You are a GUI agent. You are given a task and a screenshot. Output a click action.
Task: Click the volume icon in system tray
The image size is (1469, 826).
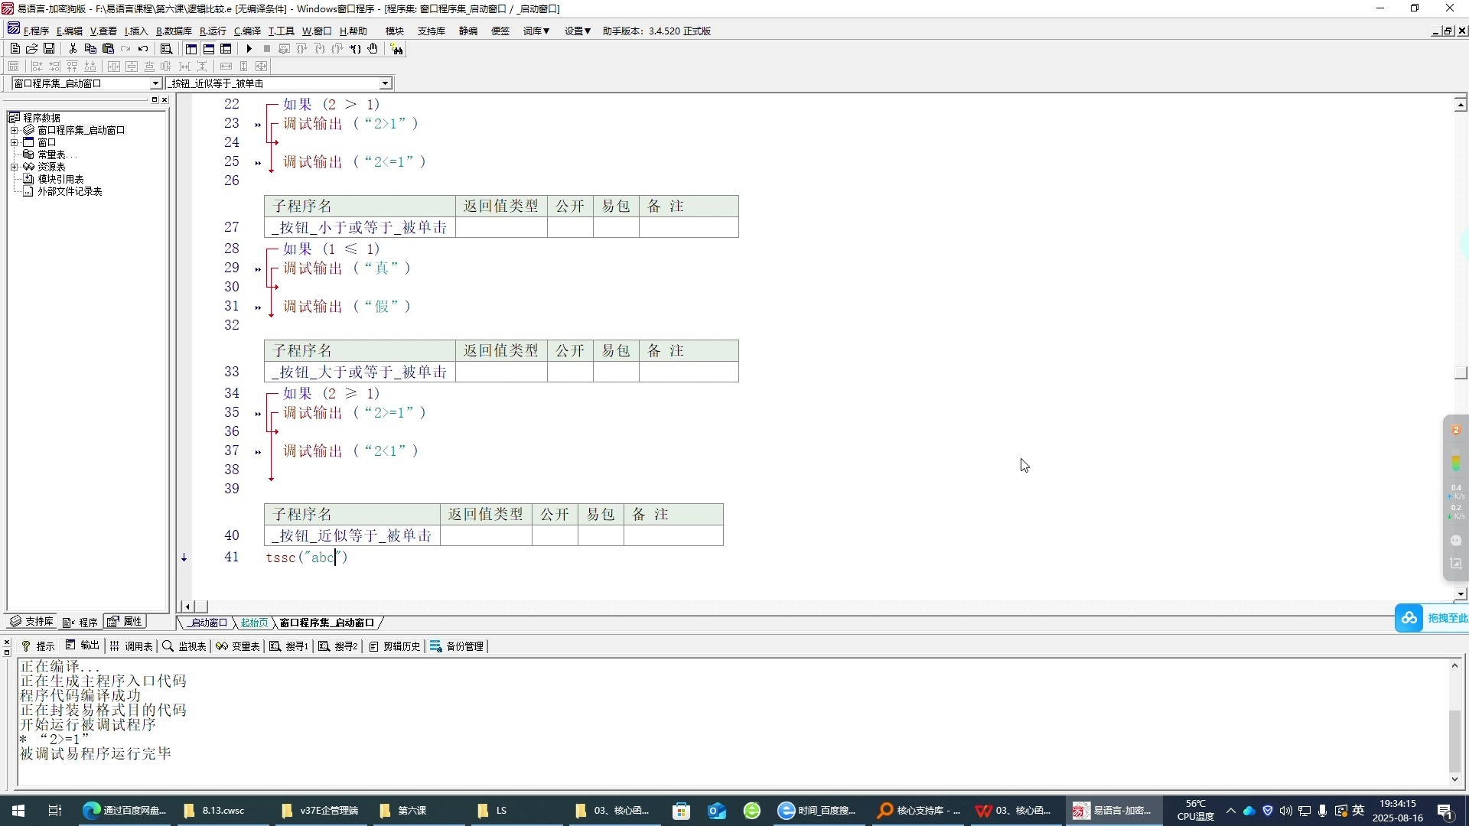(1285, 811)
